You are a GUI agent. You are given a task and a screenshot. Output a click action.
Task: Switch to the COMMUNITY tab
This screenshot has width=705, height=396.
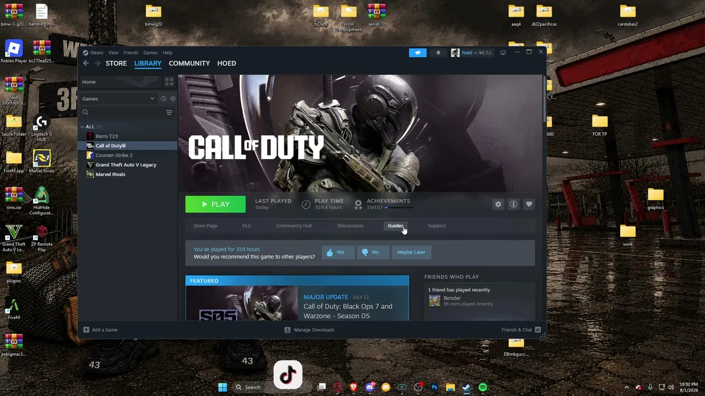click(x=189, y=63)
